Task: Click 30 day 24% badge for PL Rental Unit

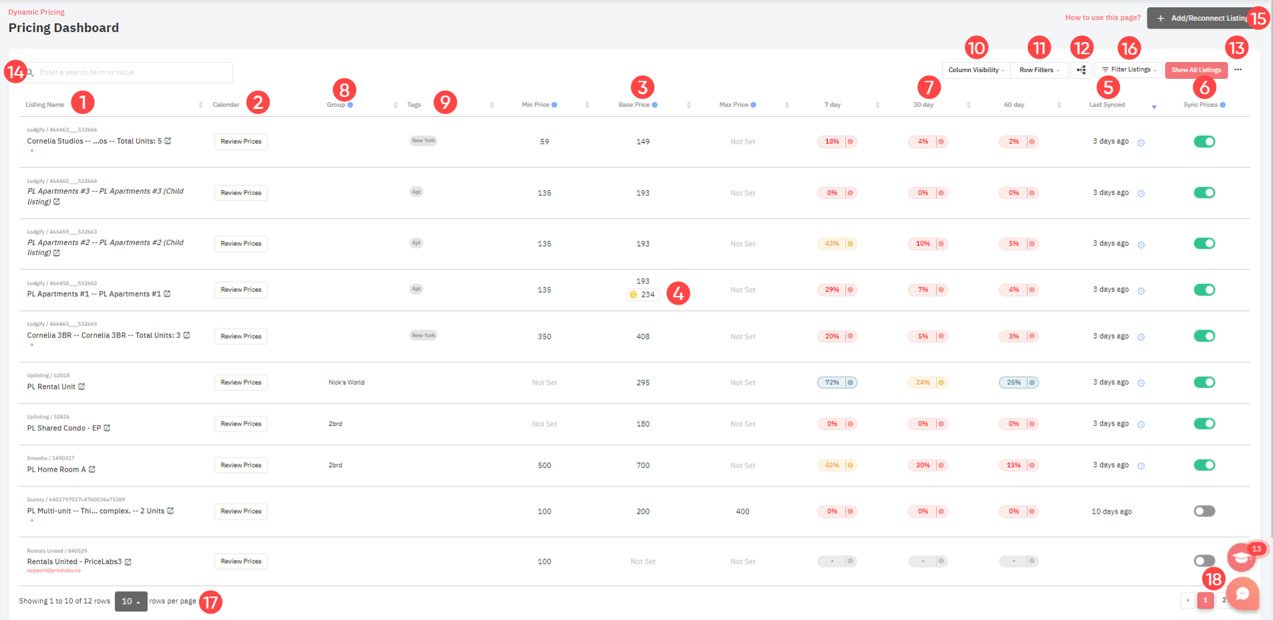Action: pyautogui.click(x=928, y=383)
